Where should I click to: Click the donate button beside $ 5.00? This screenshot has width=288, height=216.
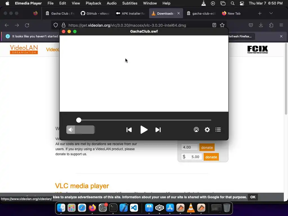(211, 157)
